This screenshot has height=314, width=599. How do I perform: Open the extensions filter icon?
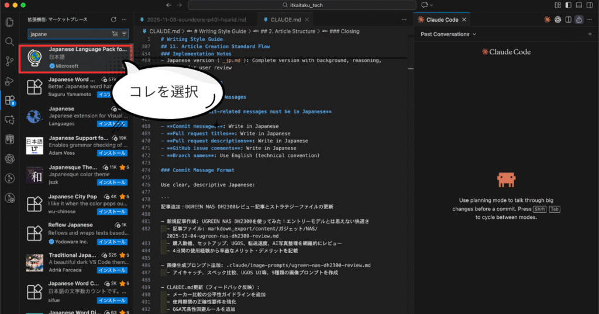coord(124,34)
